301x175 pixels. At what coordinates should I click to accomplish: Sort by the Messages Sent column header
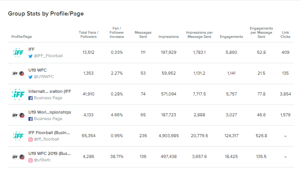tap(143, 34)
